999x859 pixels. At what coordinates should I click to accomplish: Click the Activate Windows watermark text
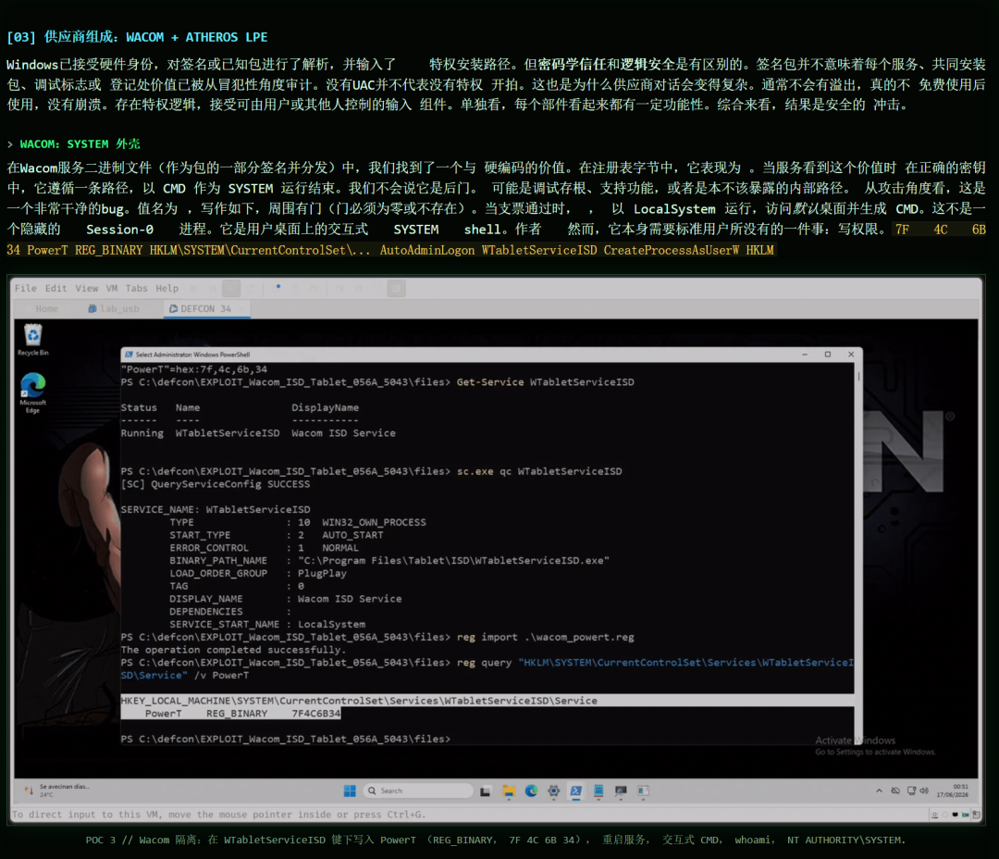(875, 745)
